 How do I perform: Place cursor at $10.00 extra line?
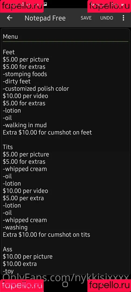pyautogui.click(x=20, y=264)
